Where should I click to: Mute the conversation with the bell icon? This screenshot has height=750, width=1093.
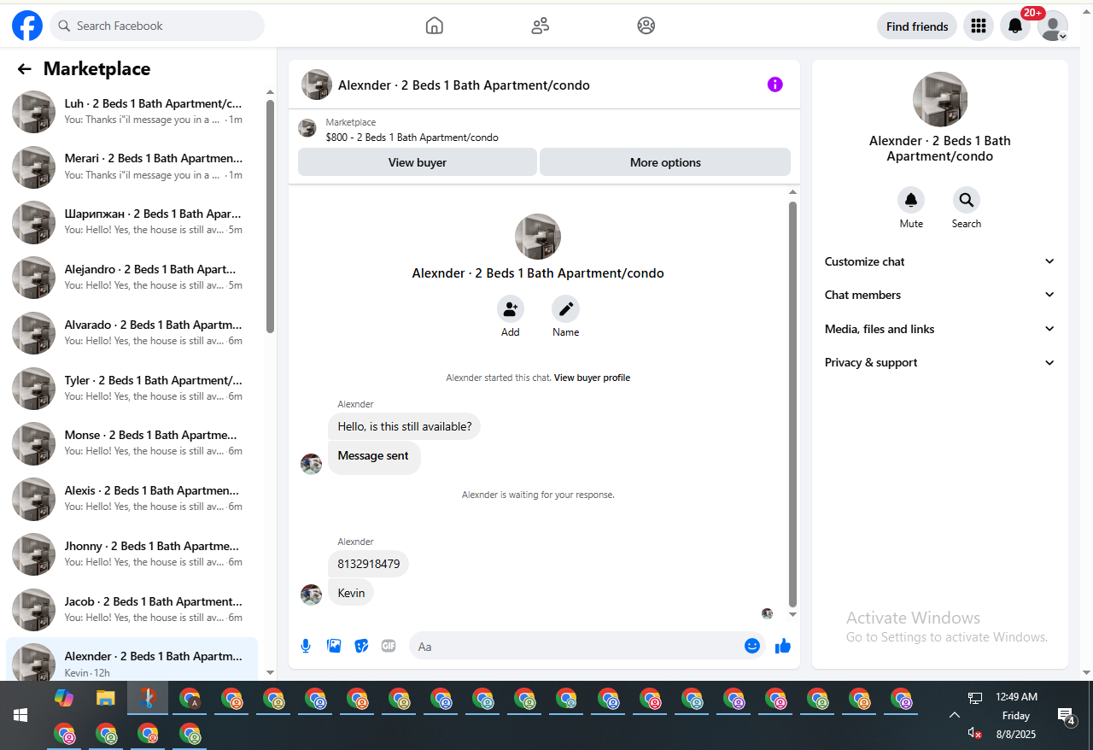click(x=911, y=200)
